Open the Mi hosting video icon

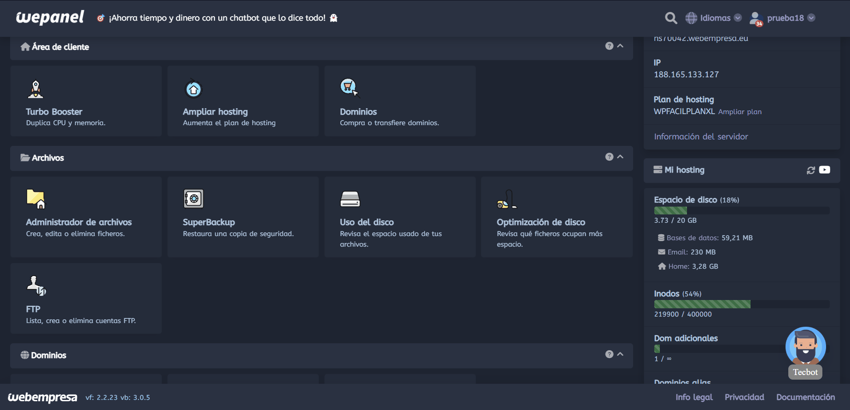click(825, 170)
